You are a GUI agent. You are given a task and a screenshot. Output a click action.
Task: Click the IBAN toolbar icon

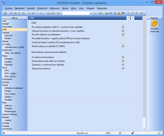[123, 13]
